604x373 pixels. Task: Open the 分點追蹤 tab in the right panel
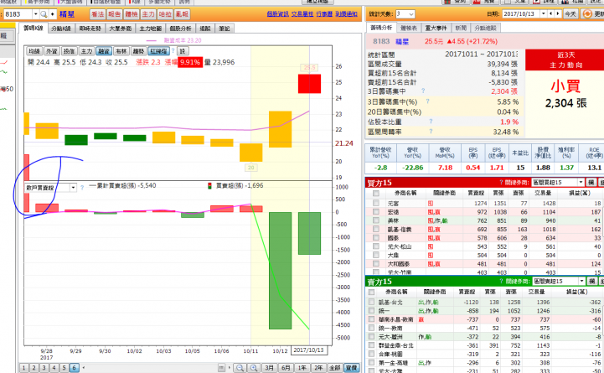click(x=485, y=28)
